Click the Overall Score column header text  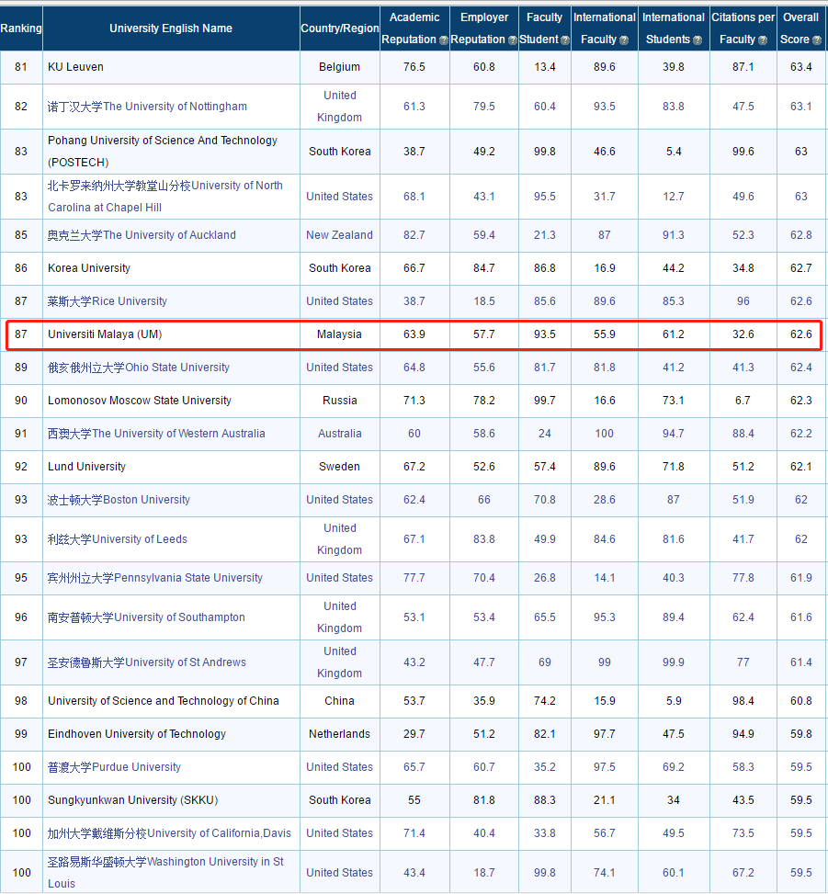tap(800, 28)
